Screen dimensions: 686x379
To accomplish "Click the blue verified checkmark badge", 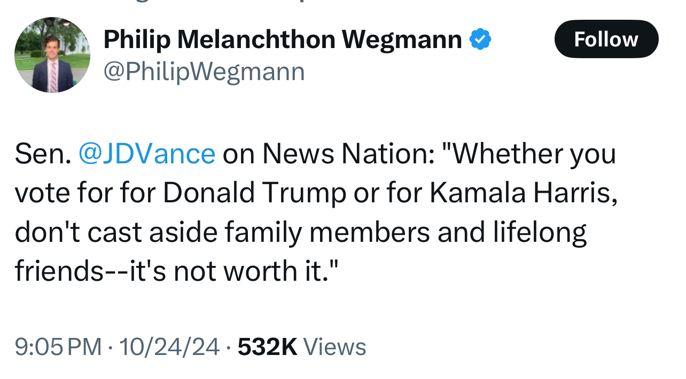I will click(x=480, y=40).
